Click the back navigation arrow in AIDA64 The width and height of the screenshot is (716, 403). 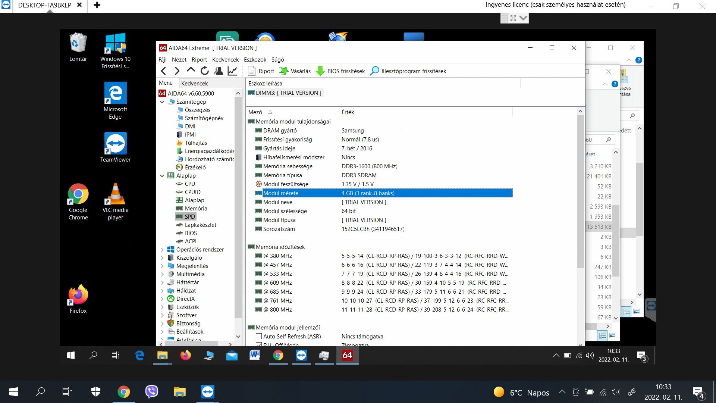tap(163, 71)
